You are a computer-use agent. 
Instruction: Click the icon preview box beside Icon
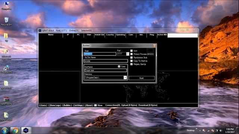[x=150, y=51]
